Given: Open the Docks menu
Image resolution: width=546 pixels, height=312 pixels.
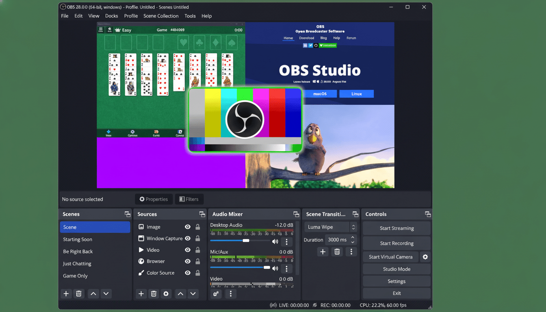Looking at the screenshot, I should click(x=111, y=16).
